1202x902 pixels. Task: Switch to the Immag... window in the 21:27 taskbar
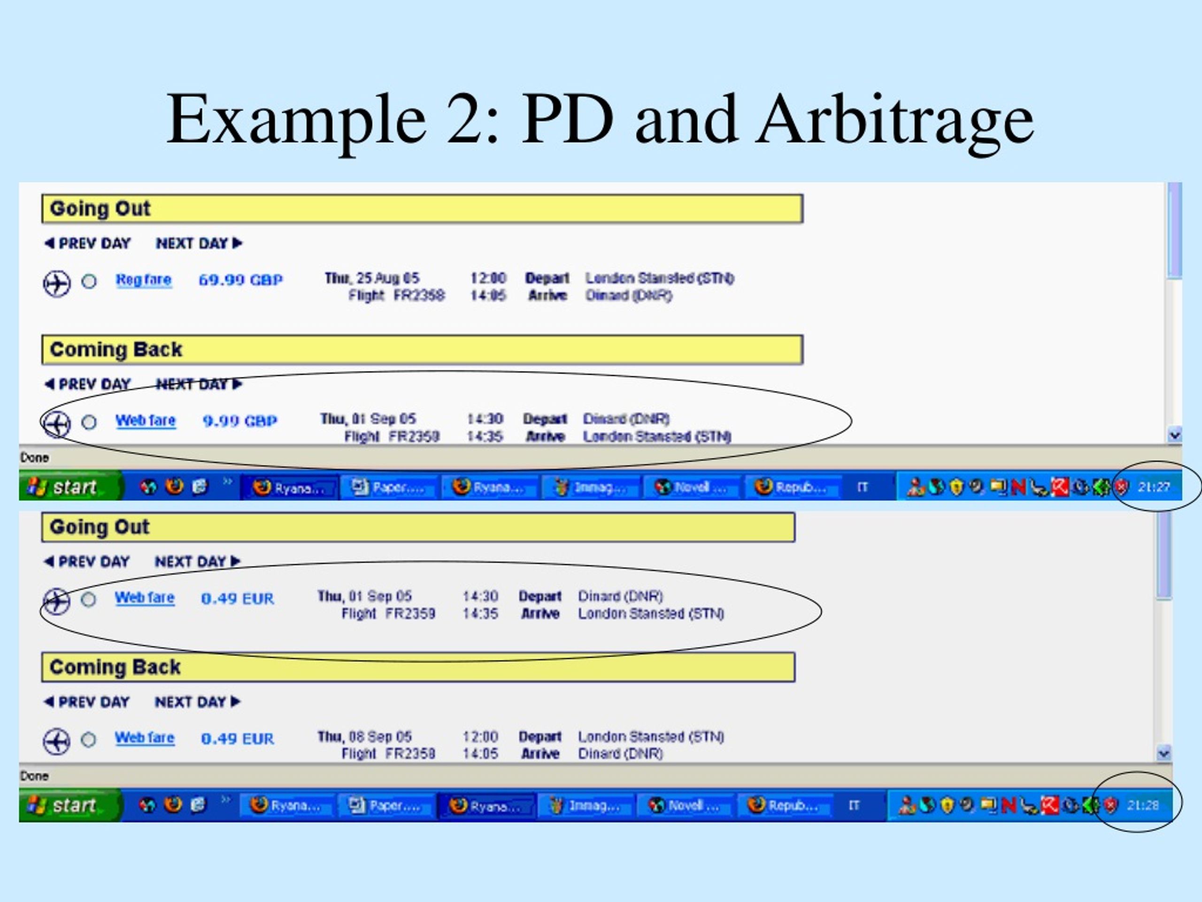tap(590, 487)
